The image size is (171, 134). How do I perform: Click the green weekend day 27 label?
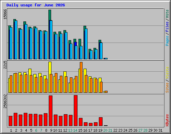tap(140, 130)
